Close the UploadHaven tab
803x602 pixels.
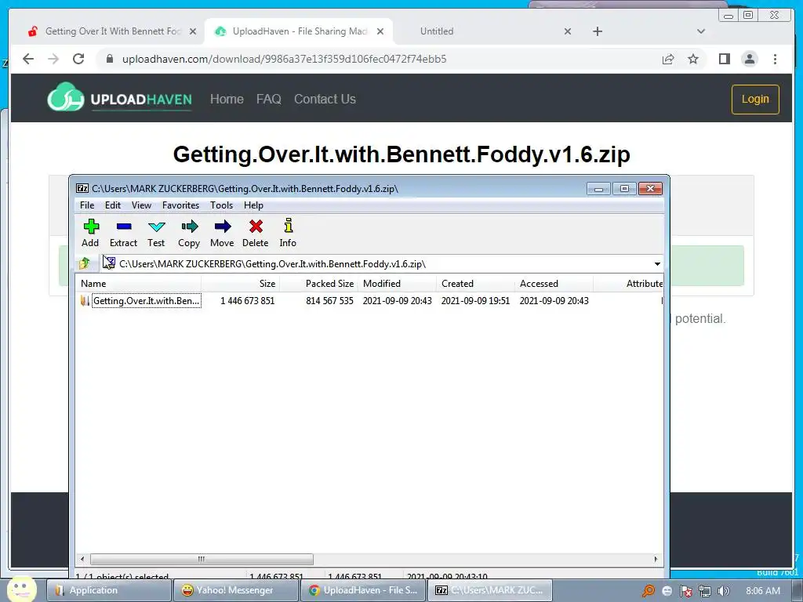(380, 31)
